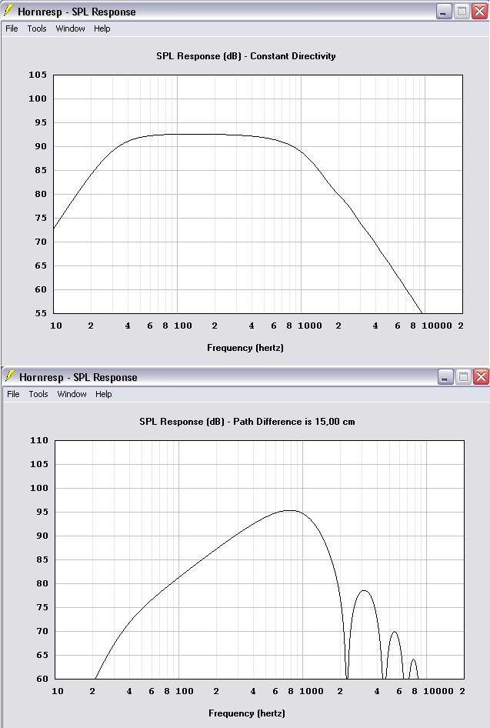Click the 60 axis value on bottom chart
Image resolution: width=490 pixels, height=728 pixels.
42,679
